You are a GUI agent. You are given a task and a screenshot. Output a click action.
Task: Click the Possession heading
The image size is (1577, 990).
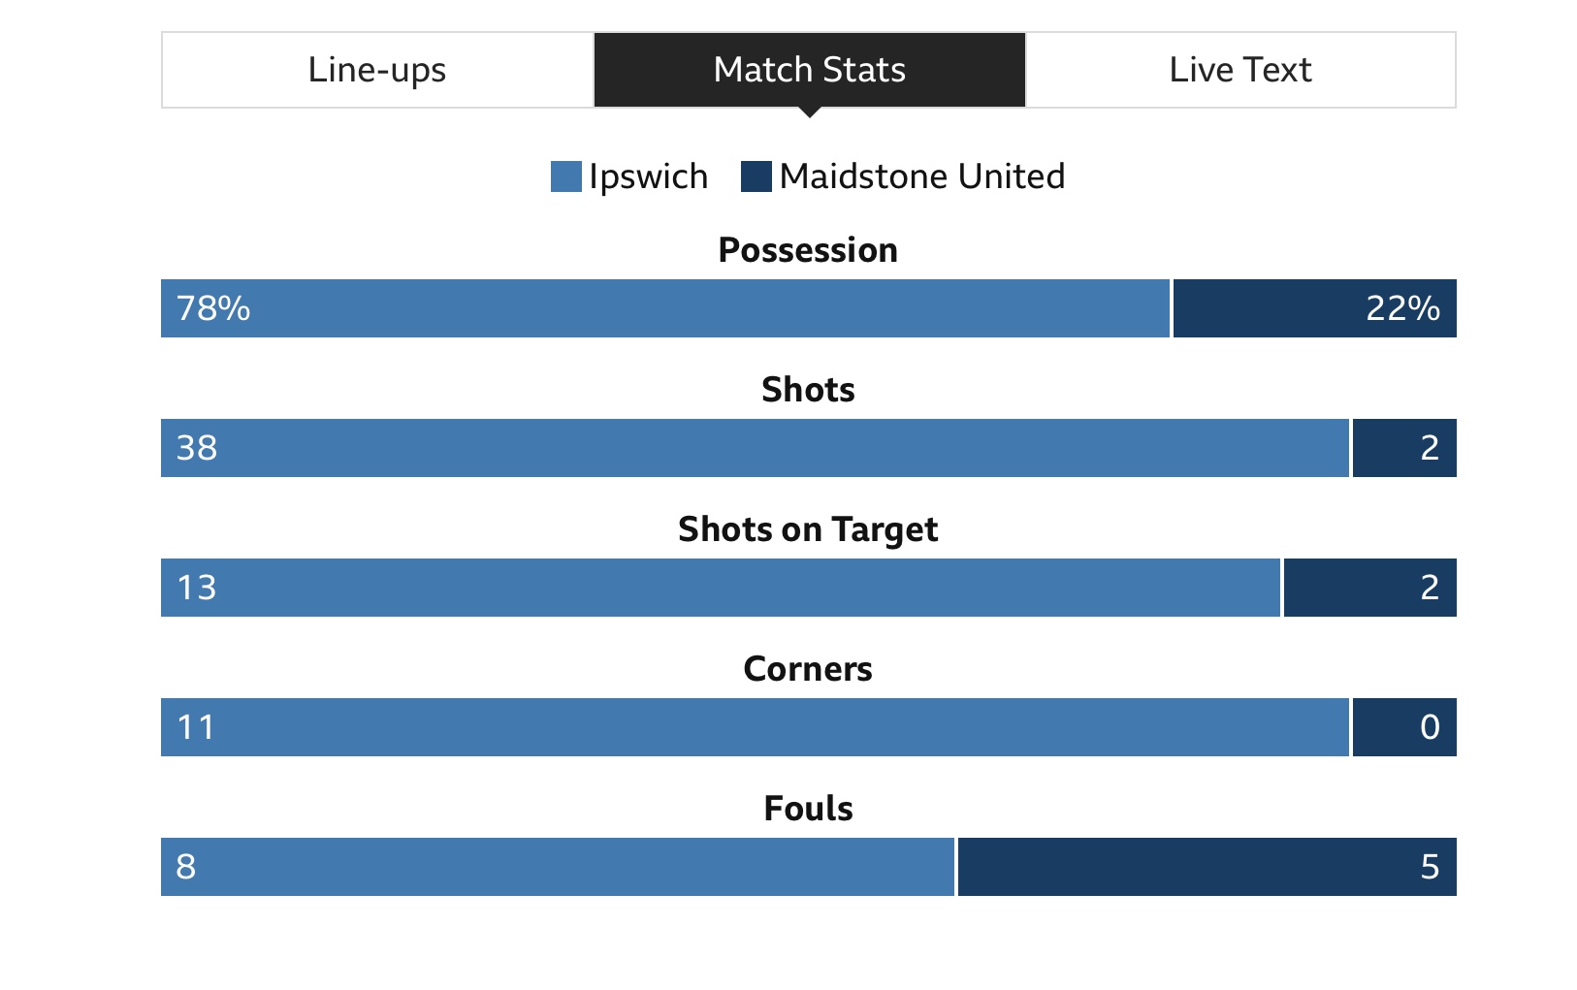click(x=808, y=250)
